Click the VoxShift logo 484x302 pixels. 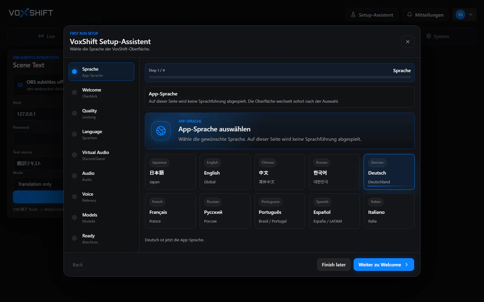coord(31,13)
